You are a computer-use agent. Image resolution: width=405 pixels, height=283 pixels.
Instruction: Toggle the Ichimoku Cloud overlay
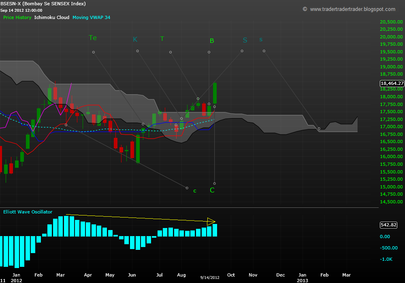click(x=52, y=17)
